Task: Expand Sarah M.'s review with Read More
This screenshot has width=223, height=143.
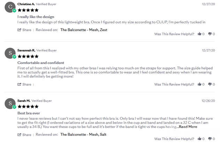Action: coord(188,127)
